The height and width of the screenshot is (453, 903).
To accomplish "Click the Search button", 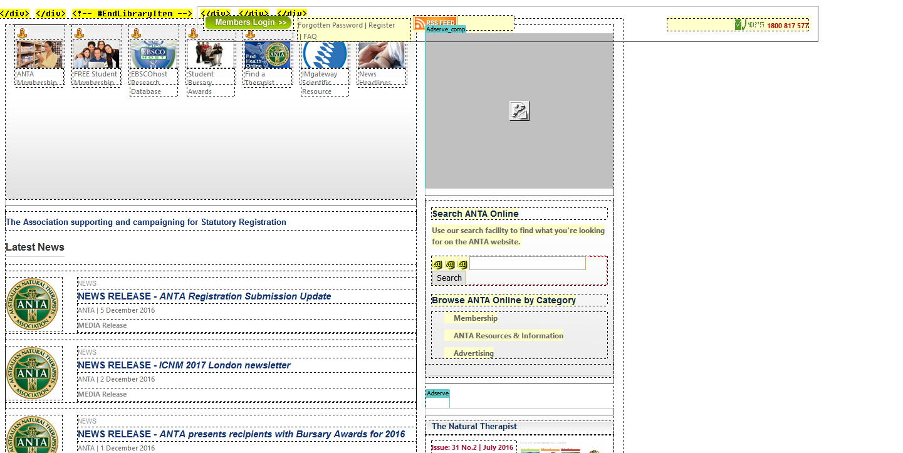I will point(449,278).
